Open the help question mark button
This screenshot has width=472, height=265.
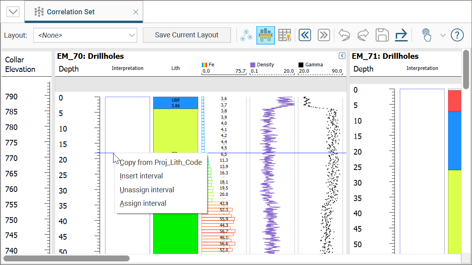(x=457, y=35)
